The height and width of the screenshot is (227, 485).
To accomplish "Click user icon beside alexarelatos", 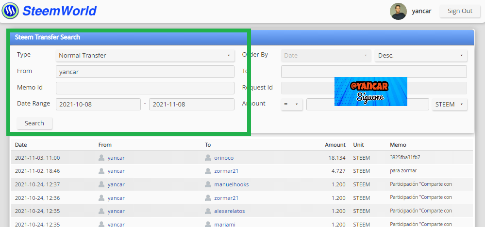I will click(208, 211).
